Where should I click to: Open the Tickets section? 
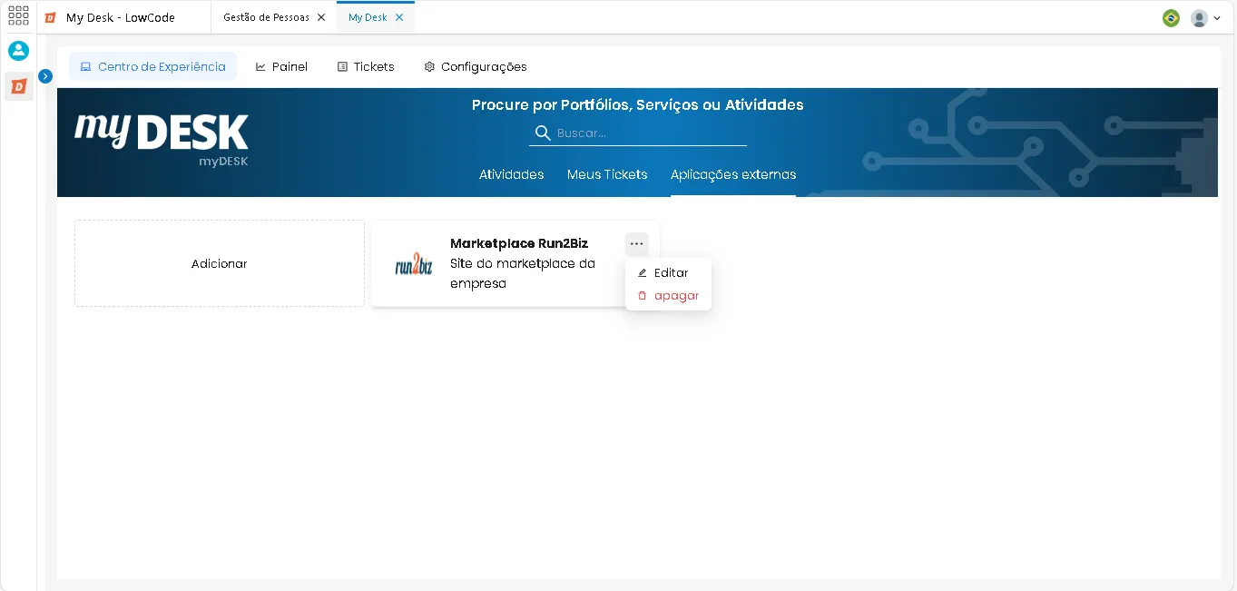366,66
